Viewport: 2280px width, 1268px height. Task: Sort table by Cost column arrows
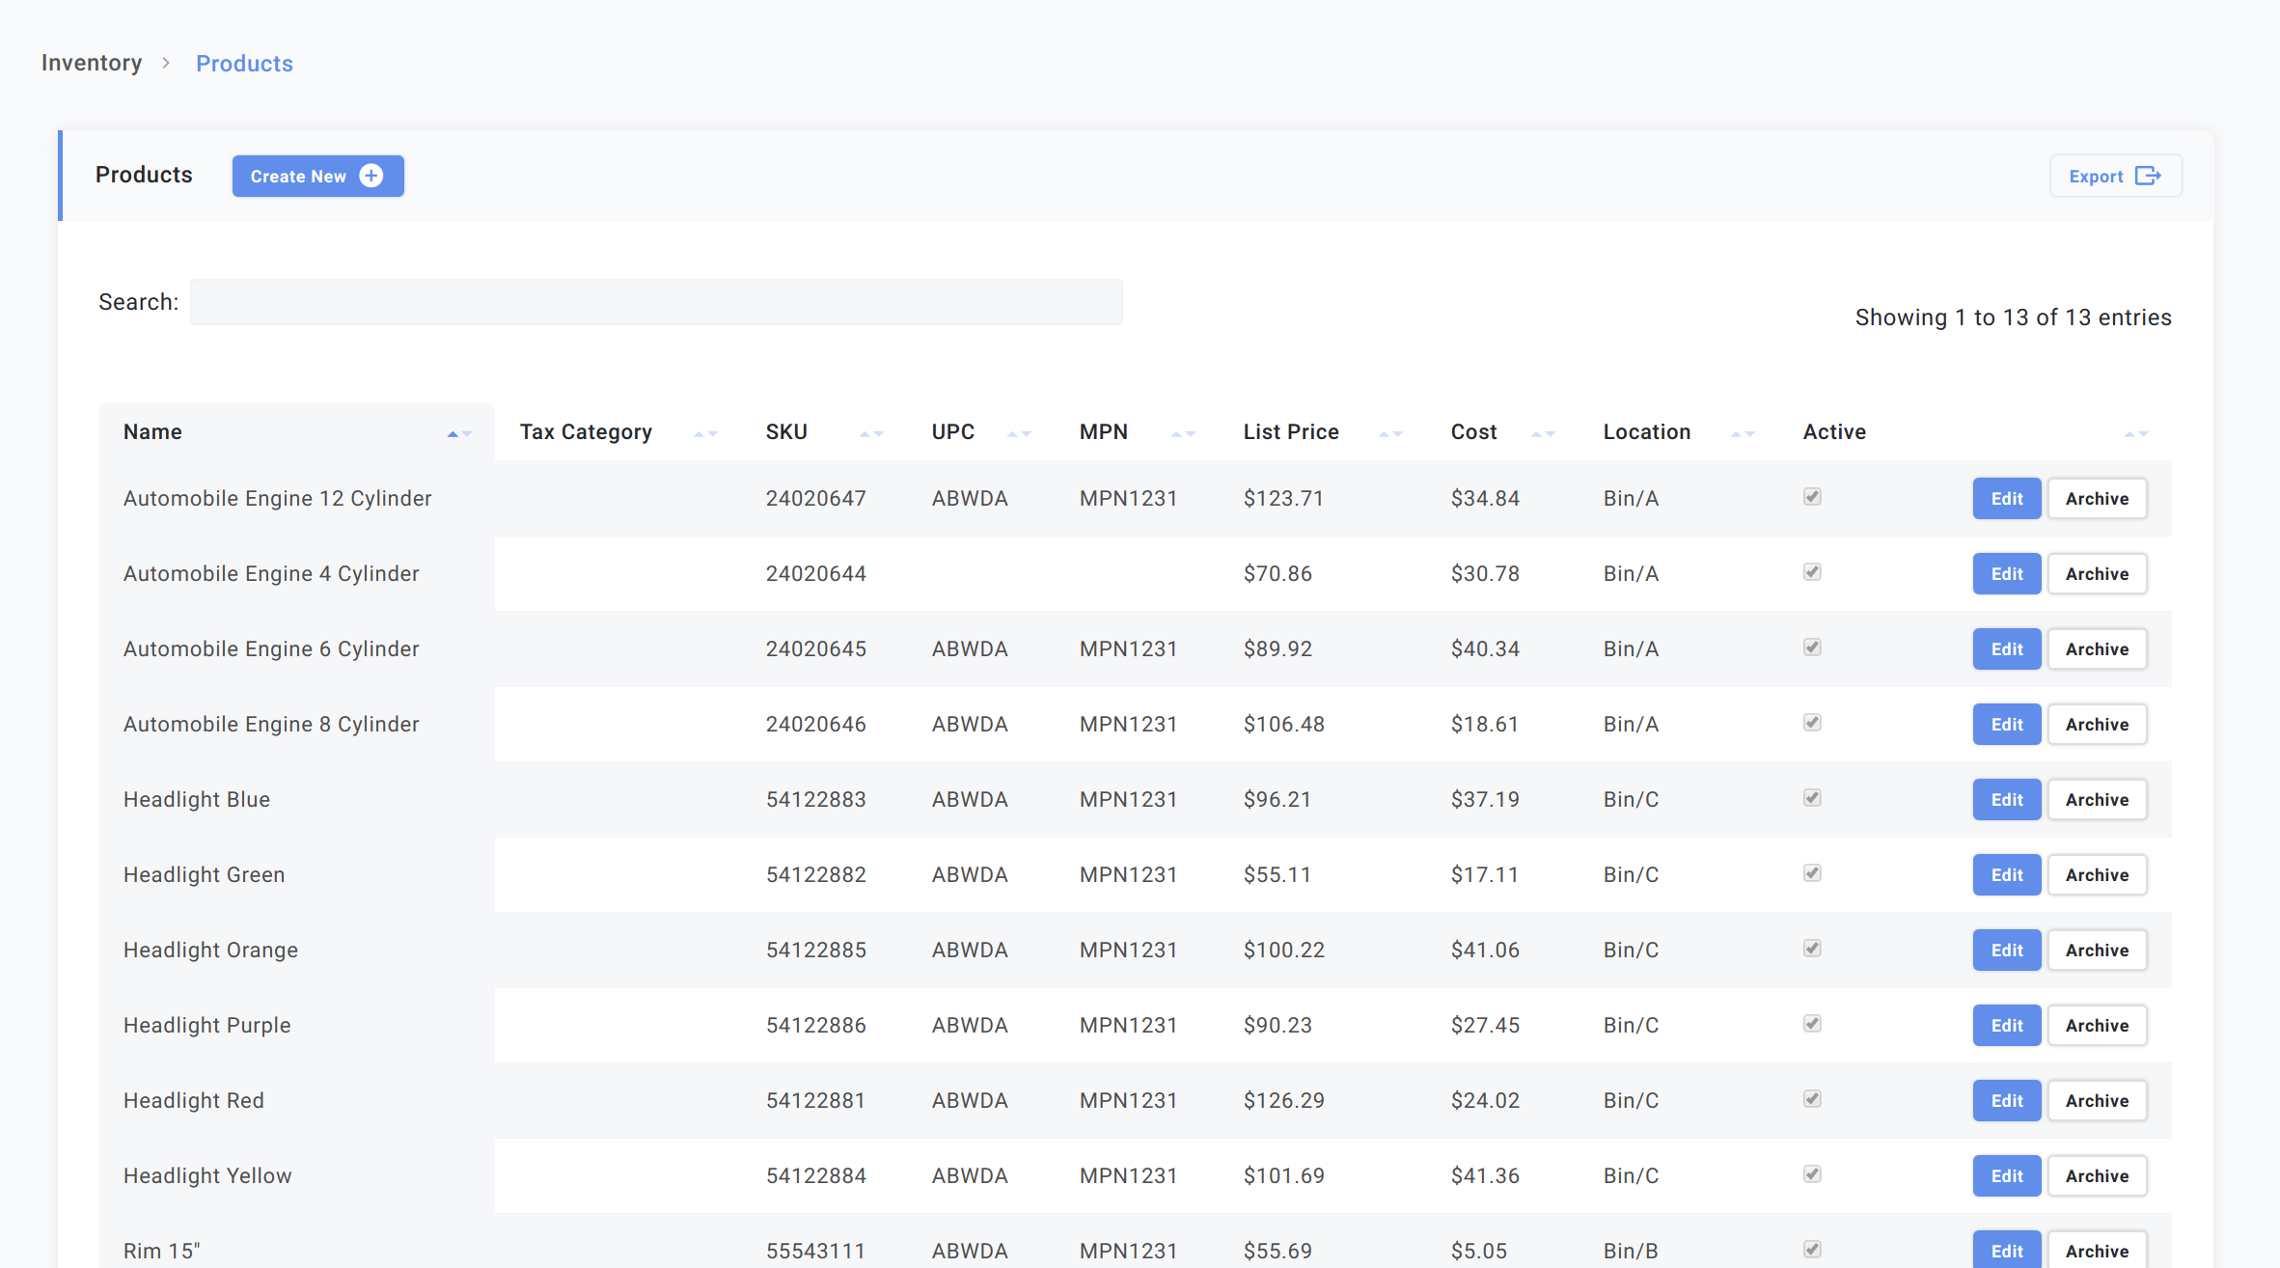(1543, 433)
